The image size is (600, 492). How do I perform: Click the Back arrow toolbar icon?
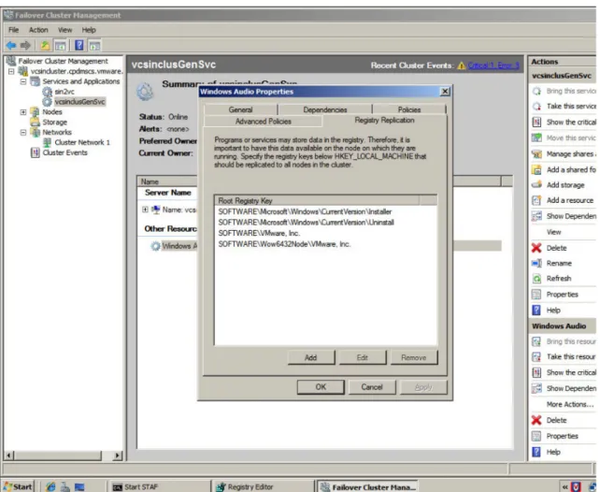(11, 46)
